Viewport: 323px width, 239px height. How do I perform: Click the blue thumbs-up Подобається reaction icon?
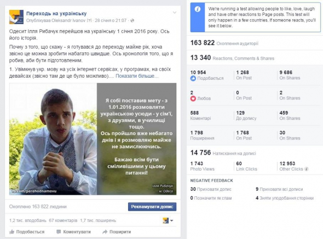tap(193, 78)
